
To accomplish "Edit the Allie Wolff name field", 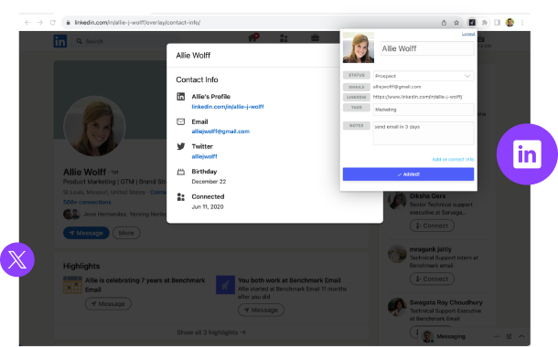I will point(427,48).
